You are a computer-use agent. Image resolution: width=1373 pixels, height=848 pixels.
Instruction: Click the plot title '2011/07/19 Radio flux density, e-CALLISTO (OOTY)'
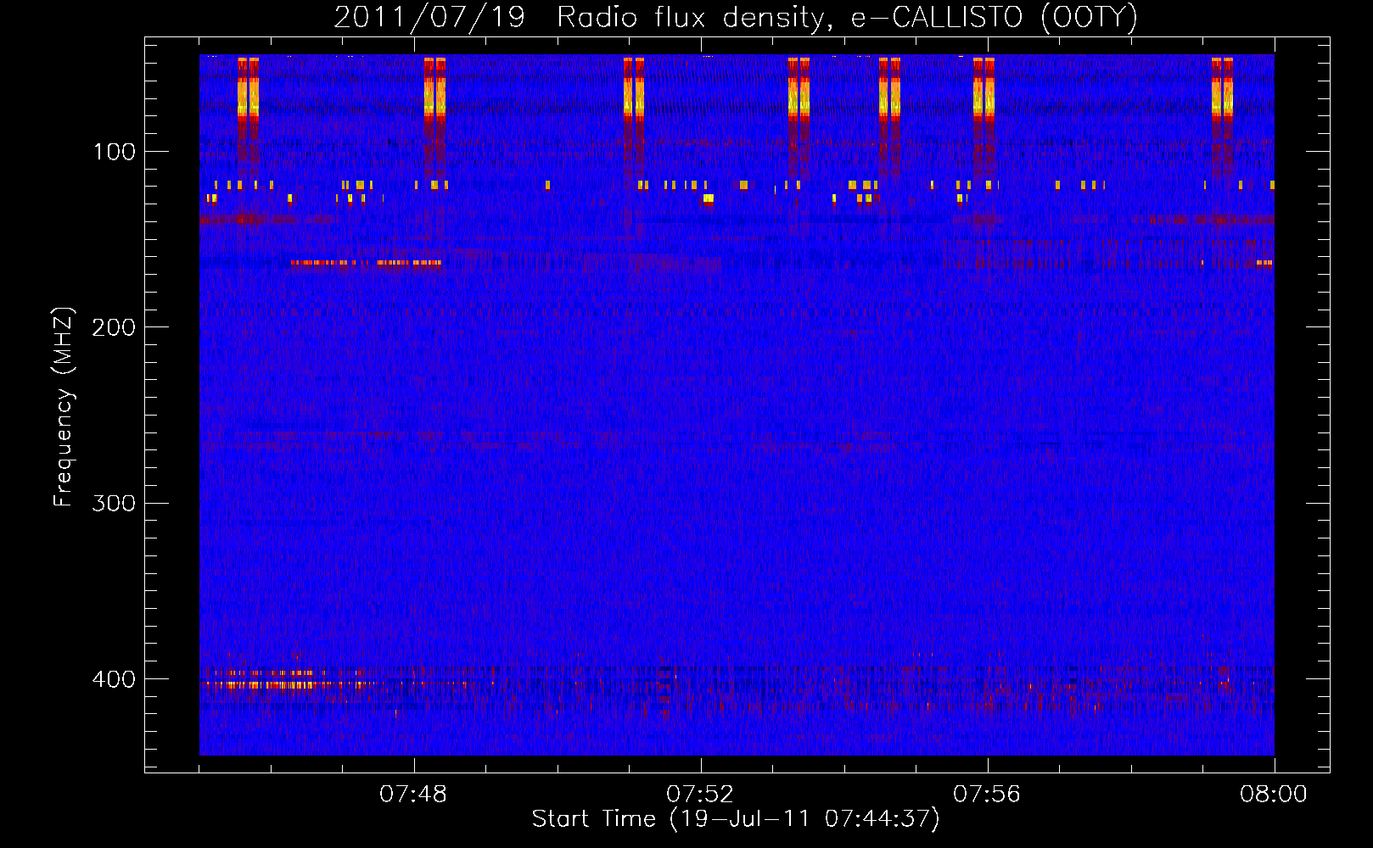click(x=736, y=18)
